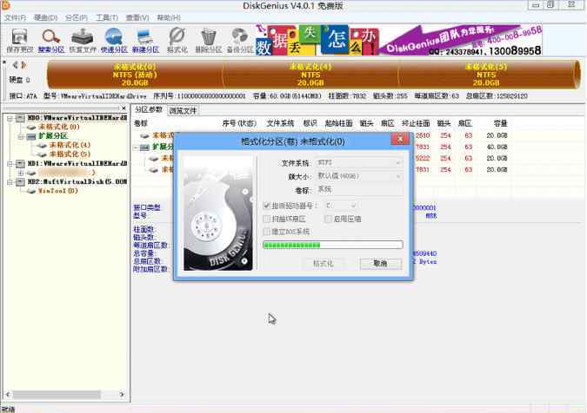Click the drive icon beside tree item 未格式化(4)
This screenshot has height=413, width=587.
pyautogui.click(x=42, y=145)
